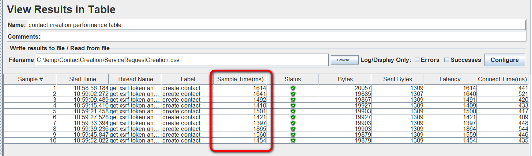The height and width of the screenshot is (156, 532).
Task: Enable the Errors only checkbox
Action: click(417, 60)
